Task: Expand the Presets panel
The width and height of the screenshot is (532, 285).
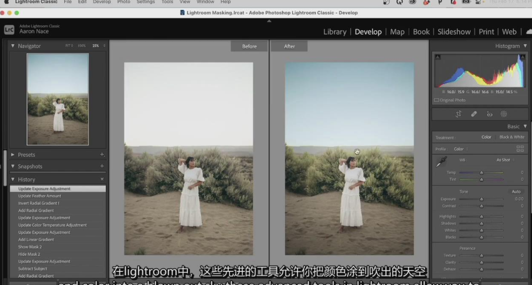Action: coord(13,155)
